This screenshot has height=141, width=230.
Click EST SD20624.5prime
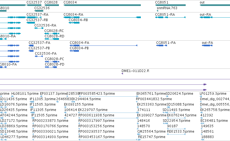coord(179,94)
